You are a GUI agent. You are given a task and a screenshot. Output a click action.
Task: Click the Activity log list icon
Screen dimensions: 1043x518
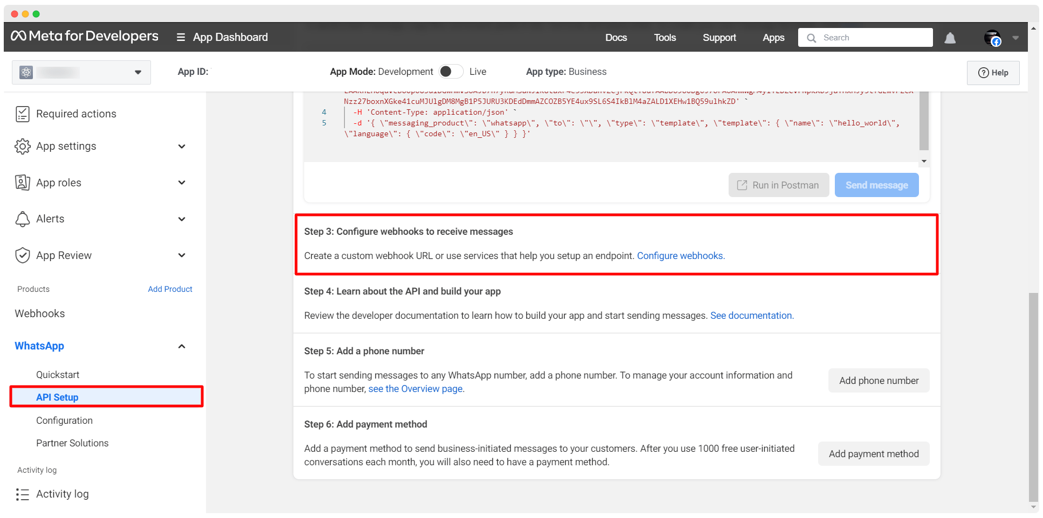pyautogui.click(x=22, y=494)
